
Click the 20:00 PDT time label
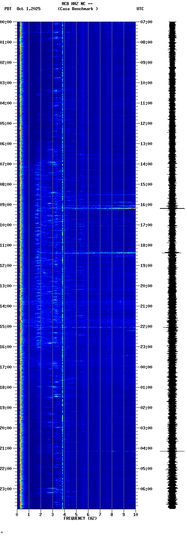tap(6, 428)
